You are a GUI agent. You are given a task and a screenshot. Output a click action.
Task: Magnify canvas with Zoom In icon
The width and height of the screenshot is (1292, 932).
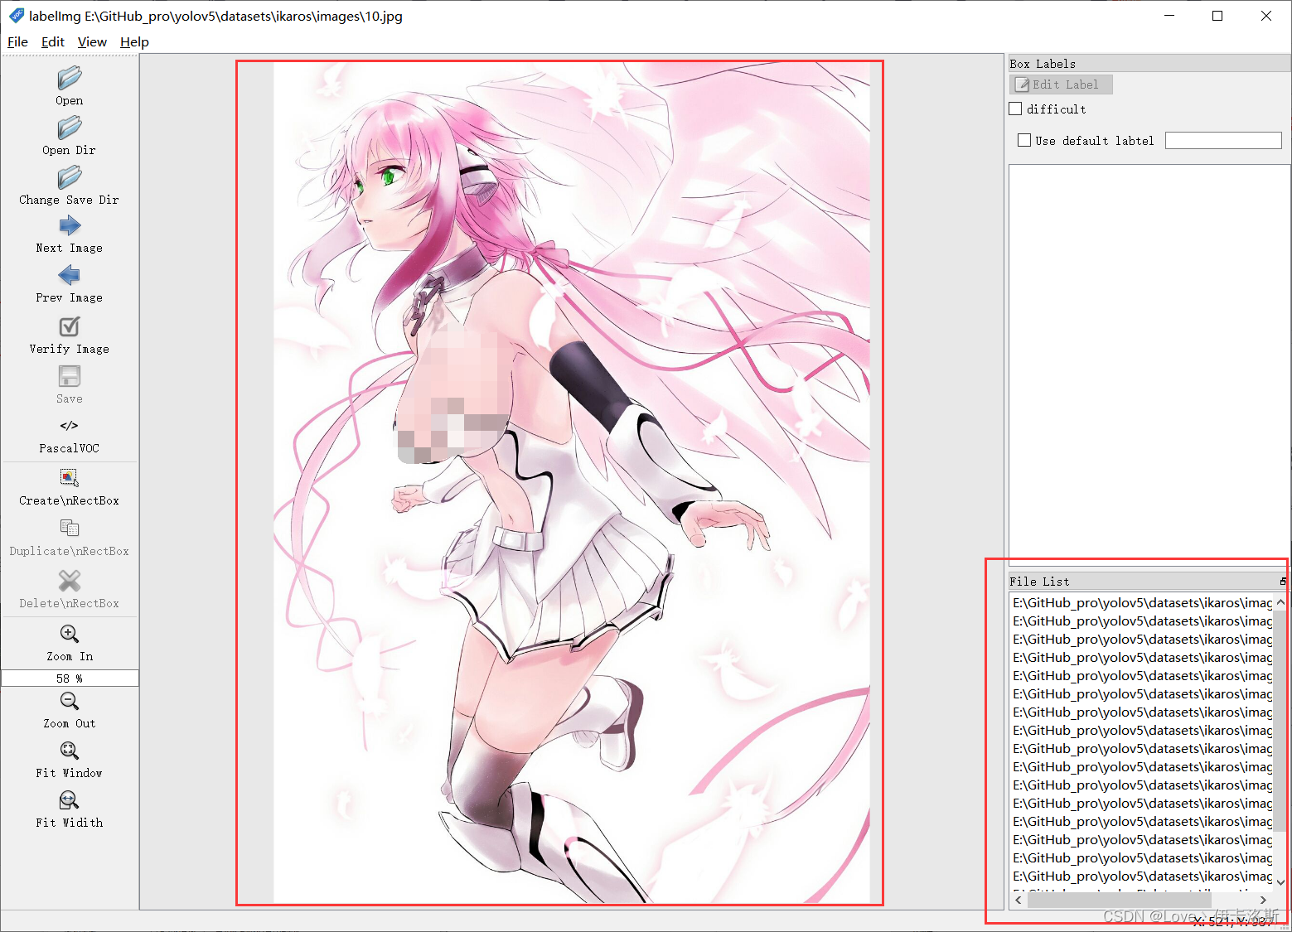click(x=70, y=634)
